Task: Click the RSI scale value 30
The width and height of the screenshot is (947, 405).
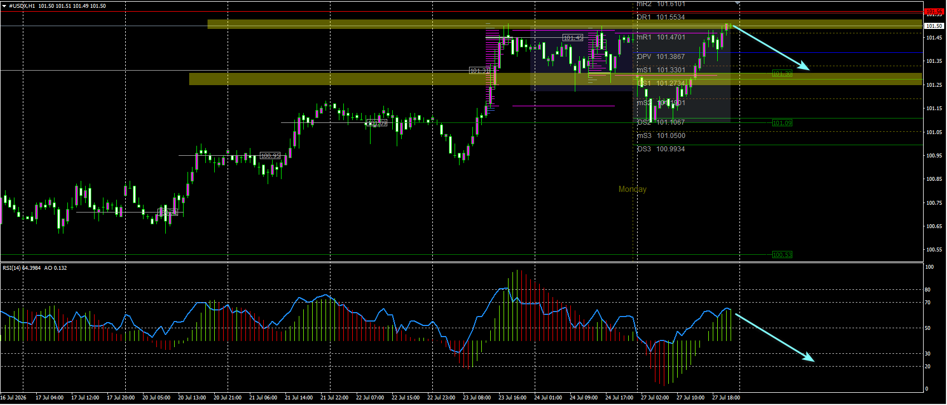Action: 928,354
